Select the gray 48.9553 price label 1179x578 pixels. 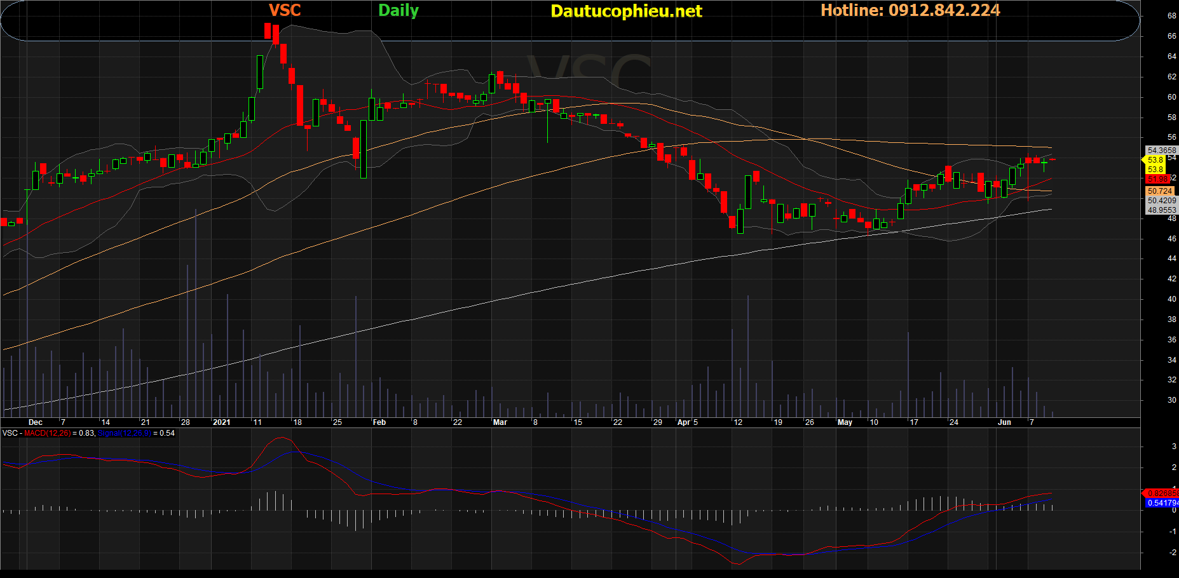tap(1161, 210)
